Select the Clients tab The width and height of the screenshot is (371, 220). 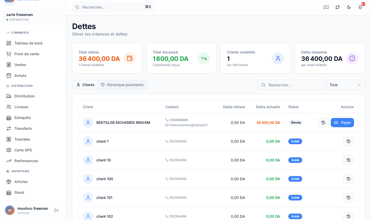(x=85, y=85)
